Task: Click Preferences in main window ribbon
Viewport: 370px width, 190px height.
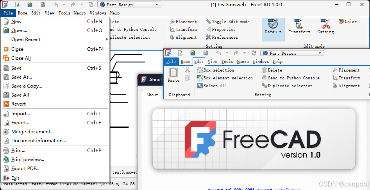Action: (x=222, y=37)
